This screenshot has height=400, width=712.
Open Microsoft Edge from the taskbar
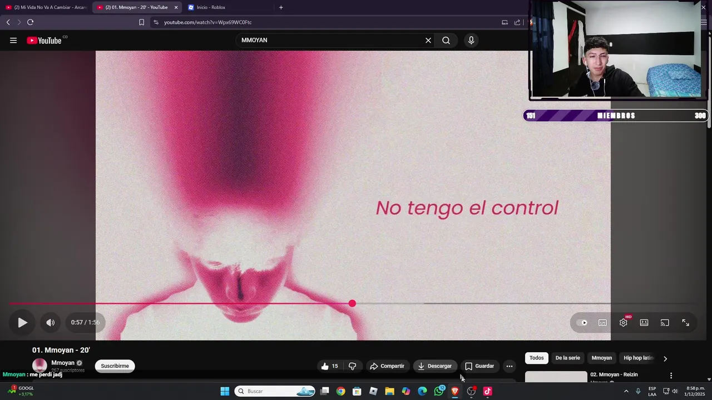(x=422, y=391)
